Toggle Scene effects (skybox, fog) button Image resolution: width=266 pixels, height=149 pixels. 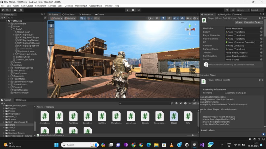tap(174, 18)
